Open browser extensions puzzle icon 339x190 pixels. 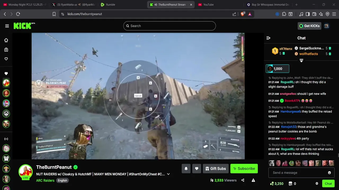pyautogui.click(x=284, y=14)
